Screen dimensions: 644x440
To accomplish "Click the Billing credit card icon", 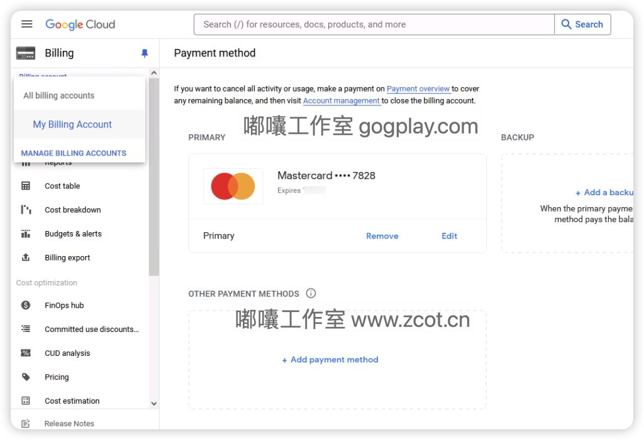I will click(x=25, y=53).
